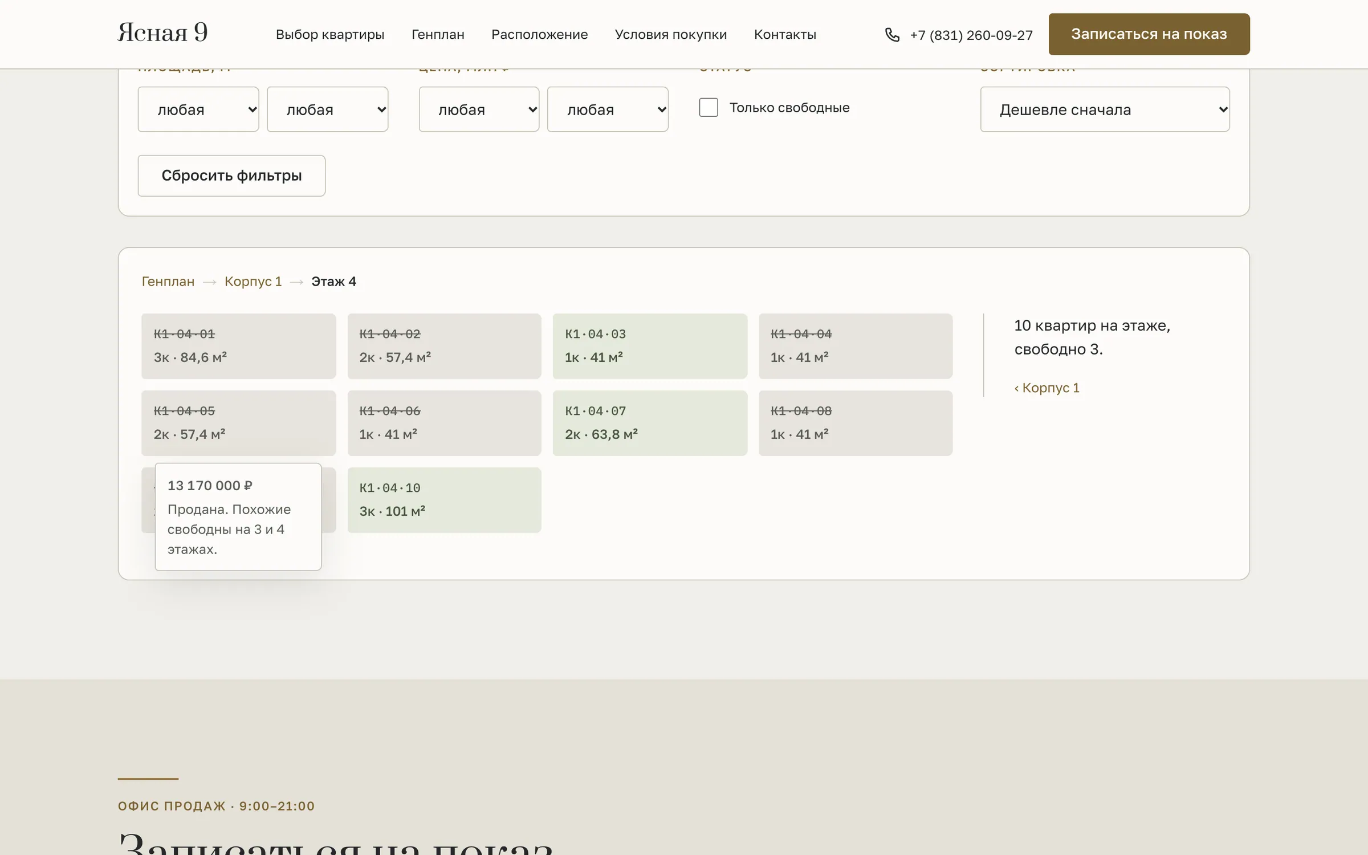Open the 'Дешевле сначала' sorting dropdown

[1105, 109]
